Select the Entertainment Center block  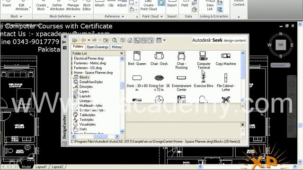click(181, 83)
